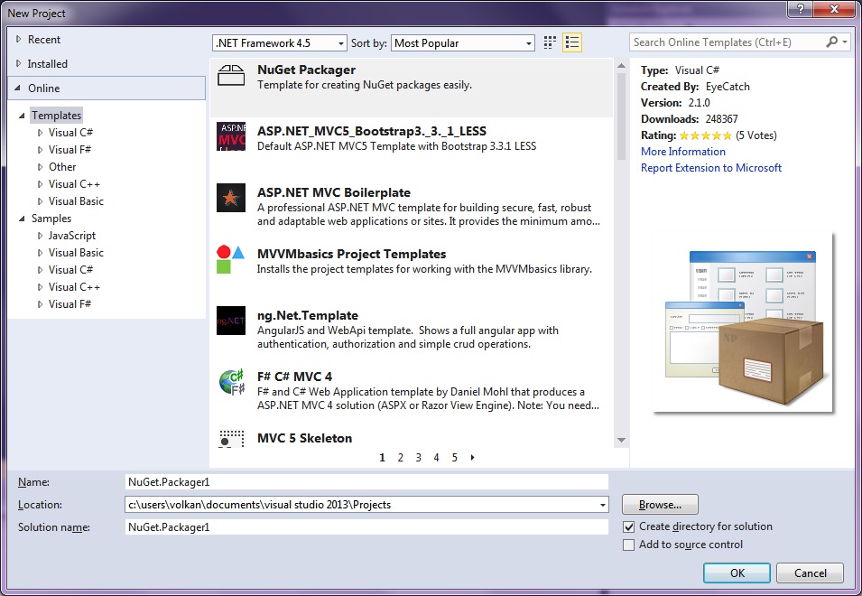Image resolution: width=862 pixels, height=596 pixels.
Task: Go to results page 5
Action: (x=455, y=458)
